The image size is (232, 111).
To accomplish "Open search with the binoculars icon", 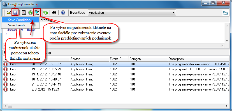I will click(54, 13).
